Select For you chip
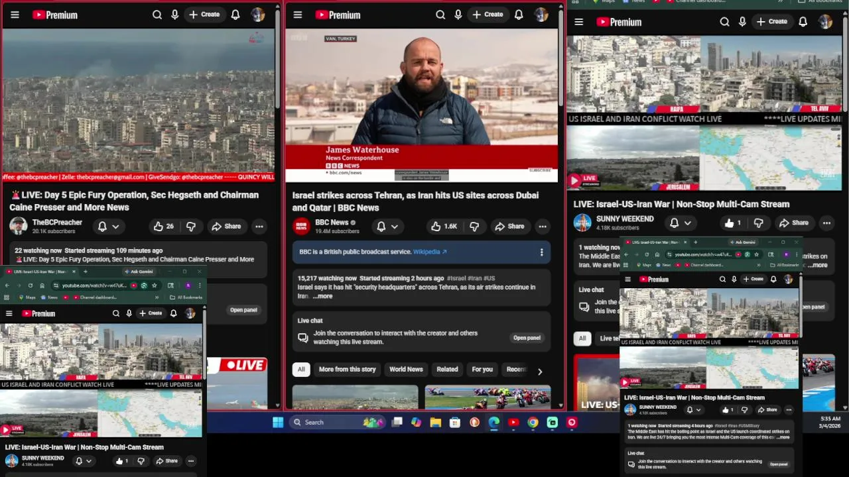The image size is (849, 477). pyautogui.click(x=482, y=369)
